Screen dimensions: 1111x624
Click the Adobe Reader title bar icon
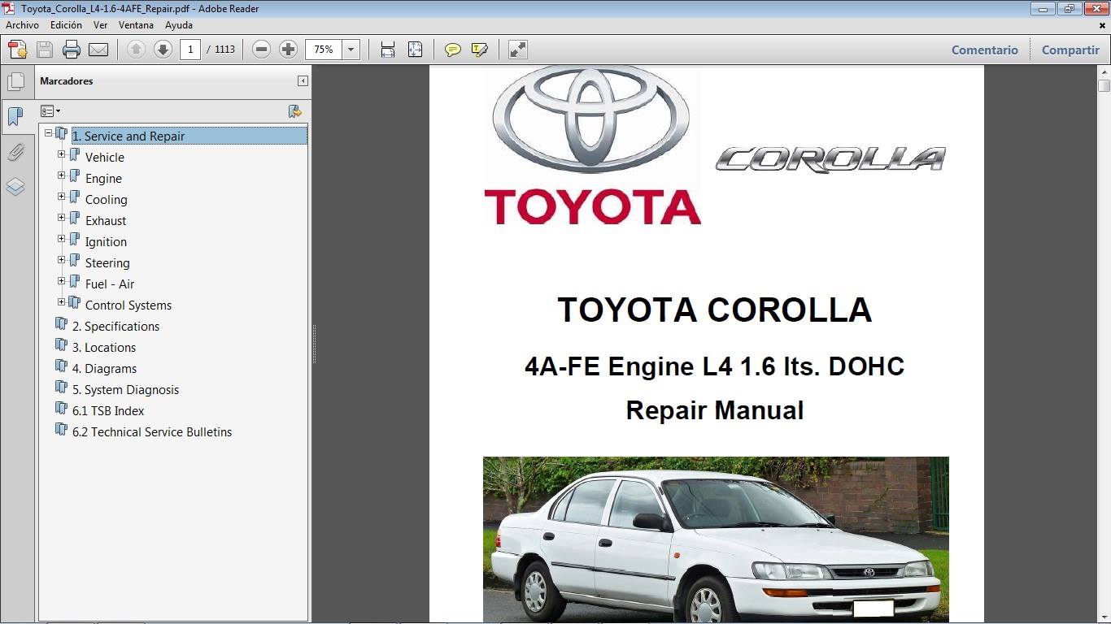11,8
